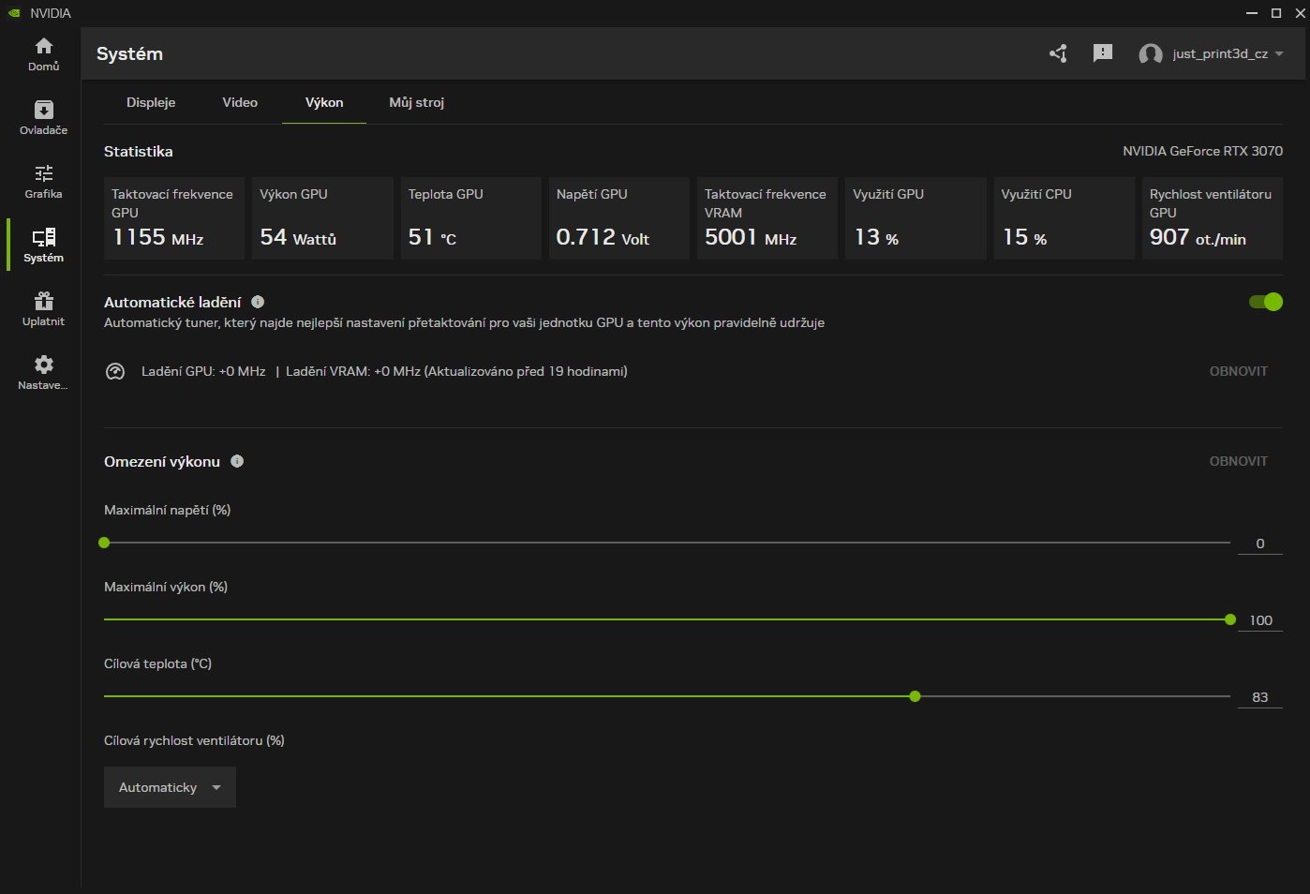Click the feedback notification icon
The width and height of the screenshot is (1310, 894).
(x=1103, y=53)
